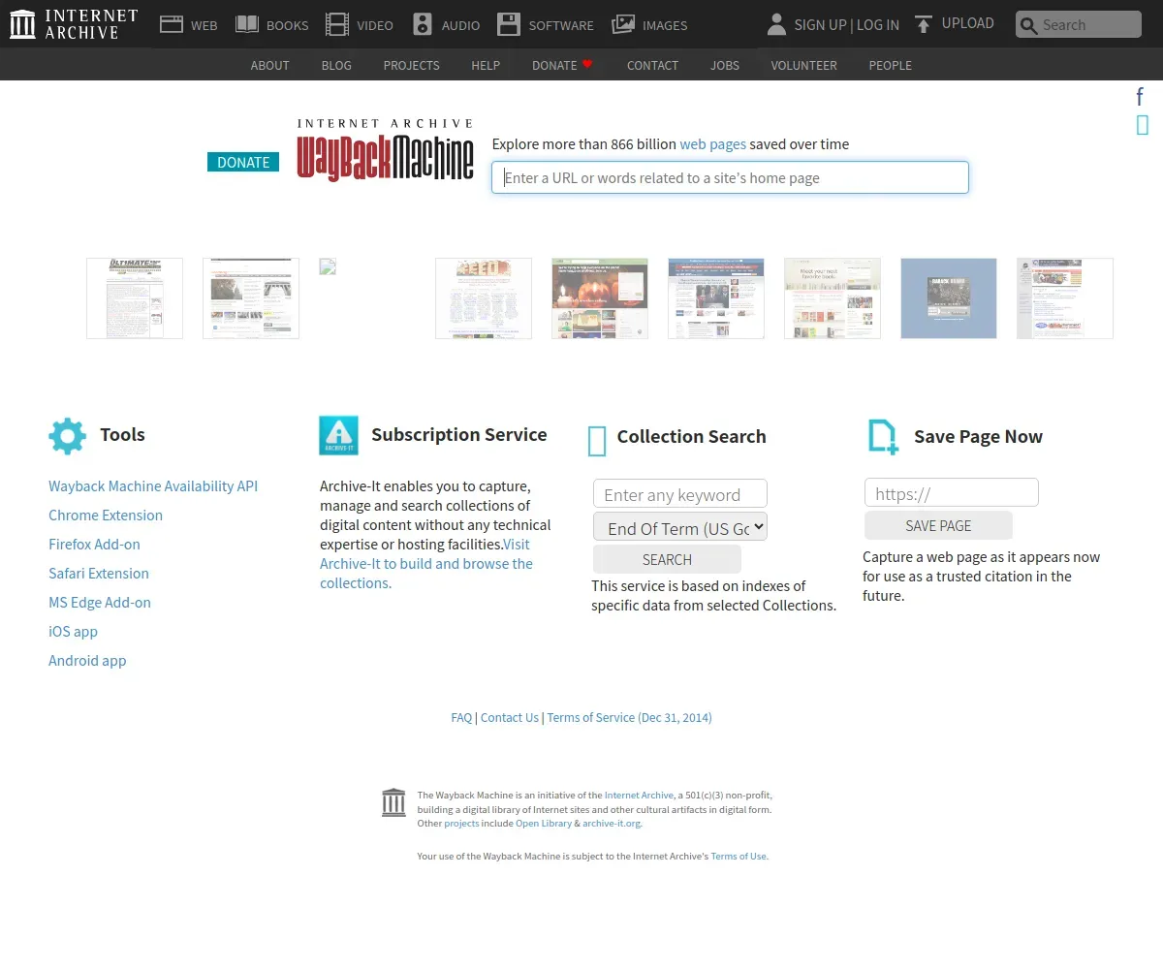Viewport: 1163px width, 969px height.
Task: Focus the 'Enter any keyword' field
Action: [x=680, y=494]
